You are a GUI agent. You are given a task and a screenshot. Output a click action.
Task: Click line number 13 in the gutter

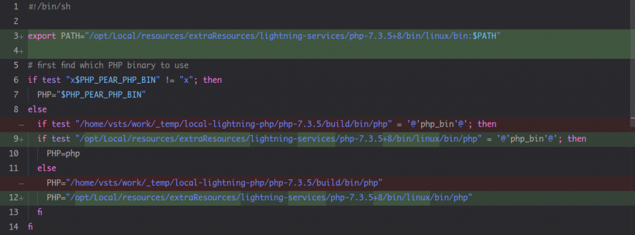pos(14,211)
